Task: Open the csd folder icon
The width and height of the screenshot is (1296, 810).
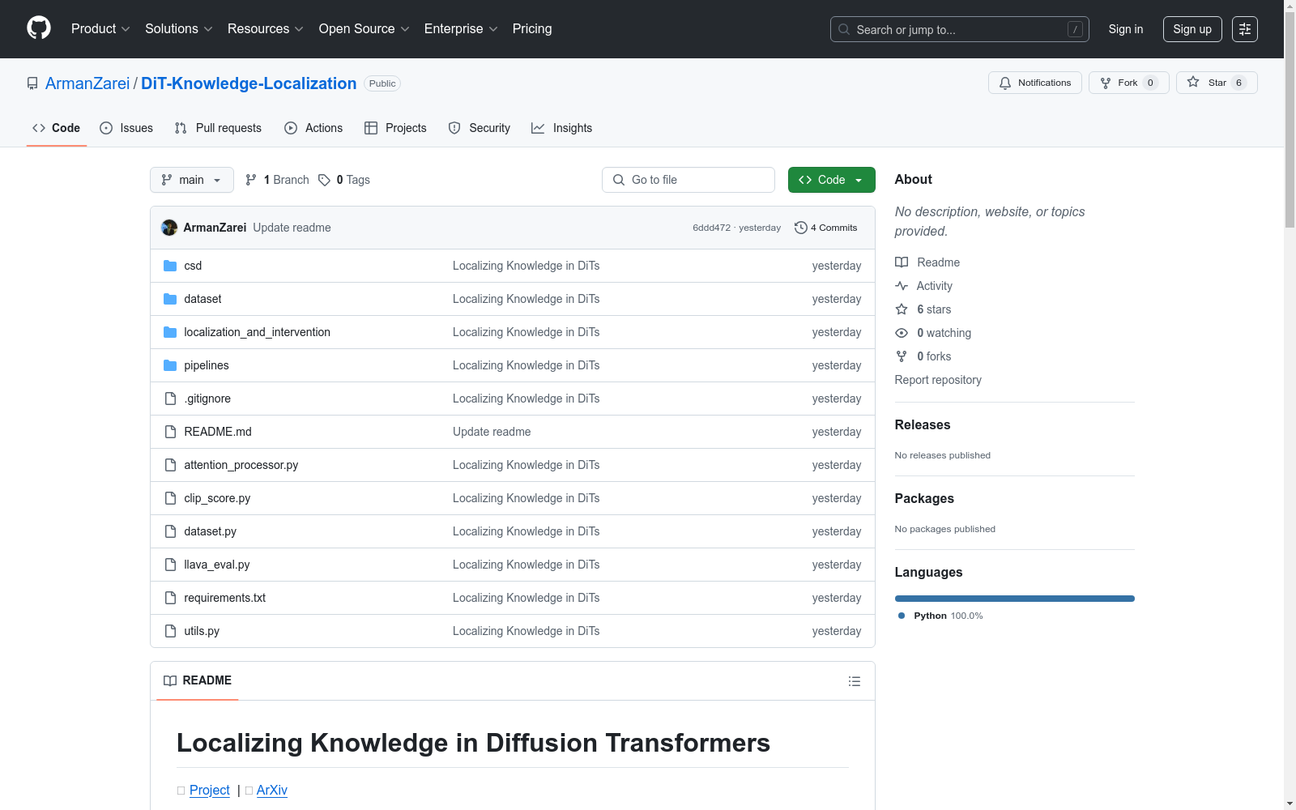Action: tap(170, 266)
